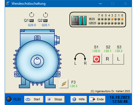
Task: Click the Q2 contactor indicator lamp
Action: click(45, 21)
